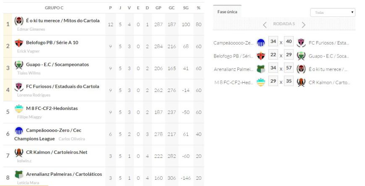Open FC Furiosos / Estaduais do Cartola team link
The image size is (365, 186).
point(63,86)
